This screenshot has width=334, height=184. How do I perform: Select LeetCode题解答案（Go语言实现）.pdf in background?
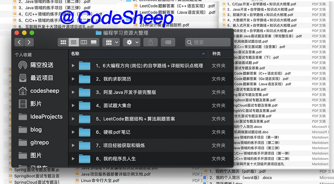(261, 79)
